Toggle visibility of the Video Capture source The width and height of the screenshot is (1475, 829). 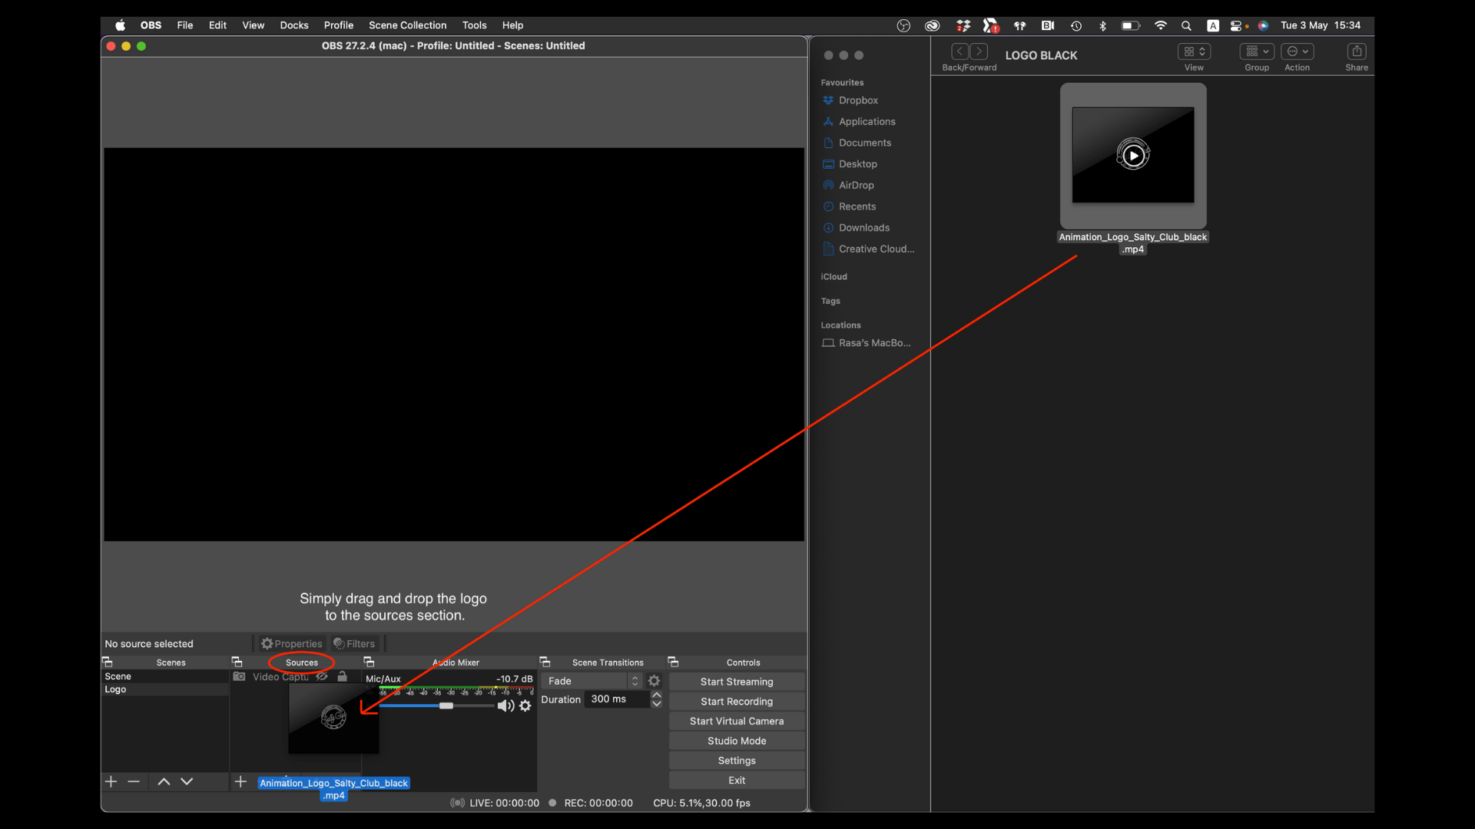322,677
